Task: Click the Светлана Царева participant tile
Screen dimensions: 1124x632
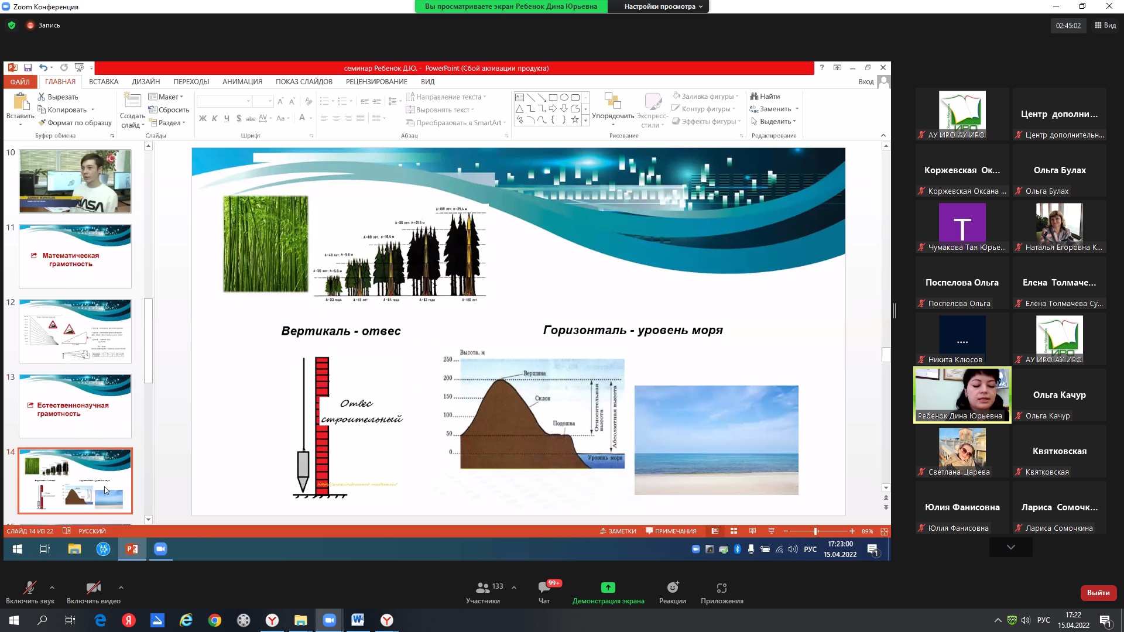Action: click(962, 451)
